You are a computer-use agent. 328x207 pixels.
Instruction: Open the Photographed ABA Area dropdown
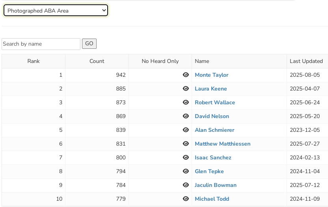tap(56, 11)
